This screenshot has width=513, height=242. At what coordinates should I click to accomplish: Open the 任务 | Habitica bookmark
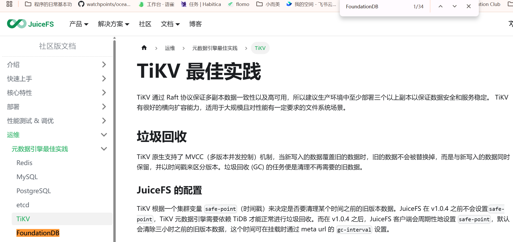(201, 4)
